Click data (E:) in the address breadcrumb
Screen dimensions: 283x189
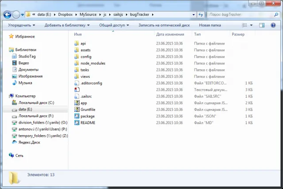tap(44, 15)
